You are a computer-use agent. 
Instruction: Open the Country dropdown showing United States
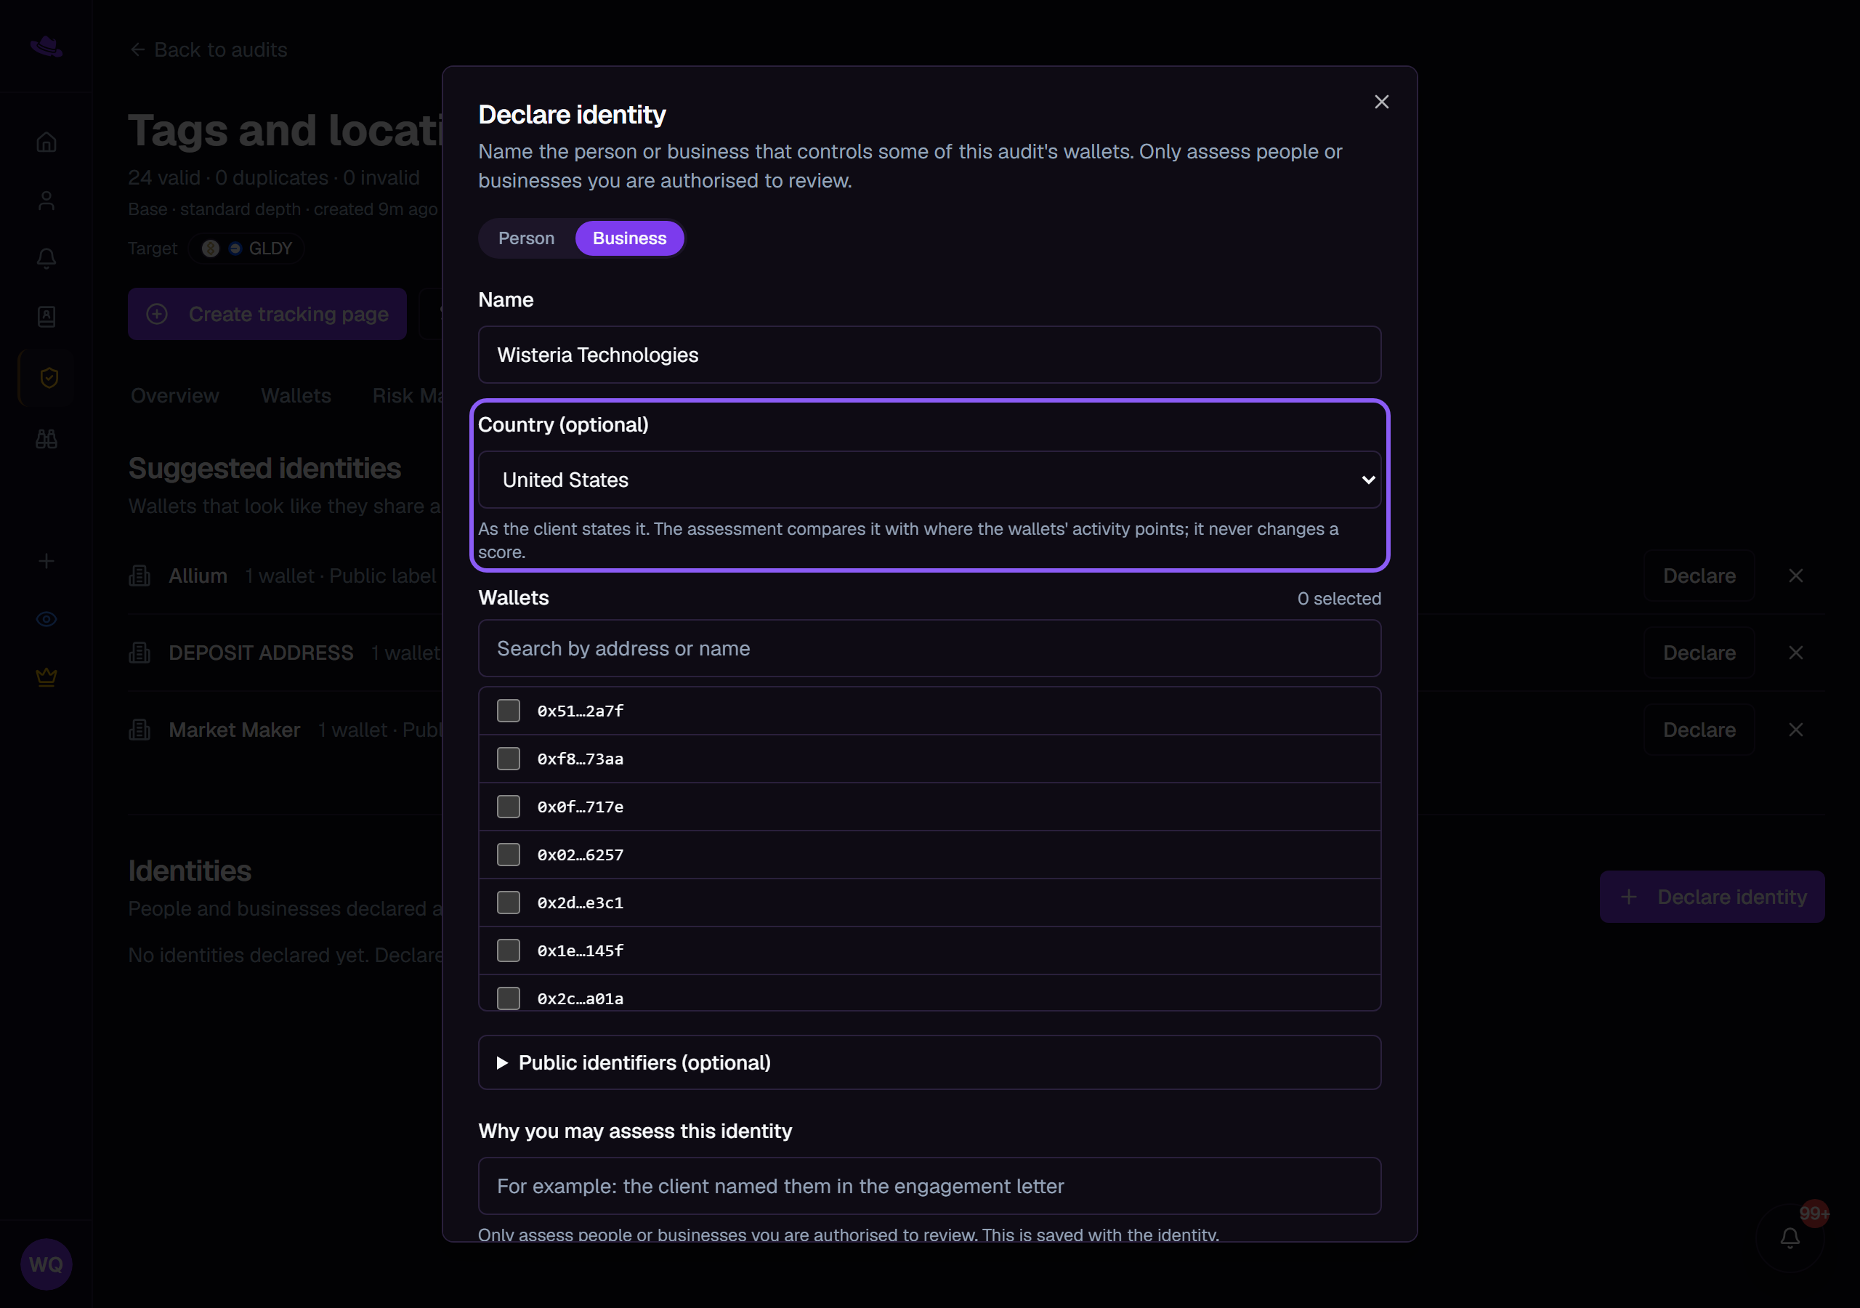929,480
